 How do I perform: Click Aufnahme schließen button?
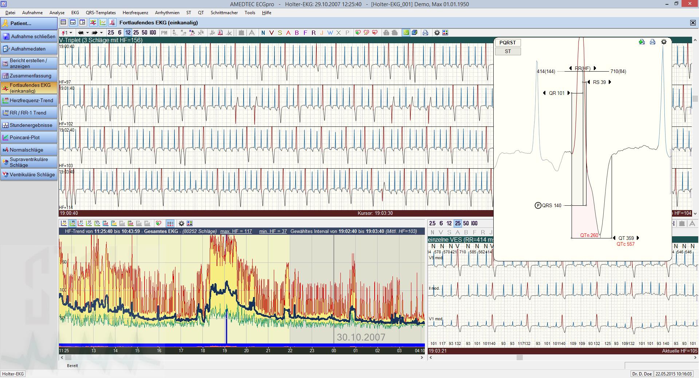click(x=29, y=36)
